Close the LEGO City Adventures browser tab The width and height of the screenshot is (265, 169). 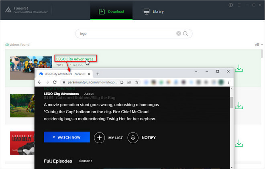tap(89, 74)
